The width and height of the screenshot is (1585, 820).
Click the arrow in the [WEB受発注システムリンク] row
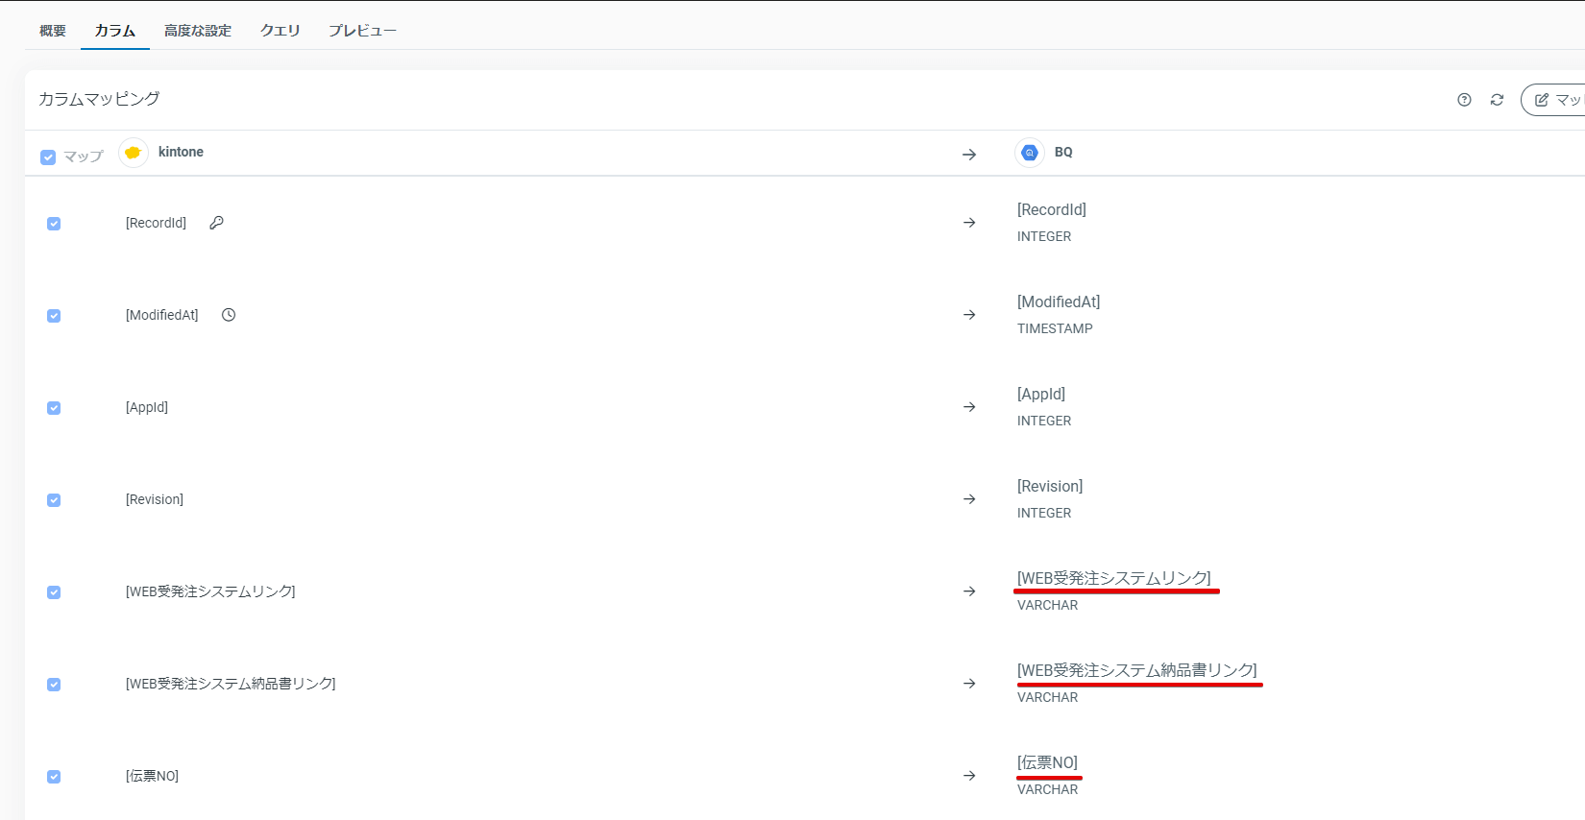[x=969, y=591]
